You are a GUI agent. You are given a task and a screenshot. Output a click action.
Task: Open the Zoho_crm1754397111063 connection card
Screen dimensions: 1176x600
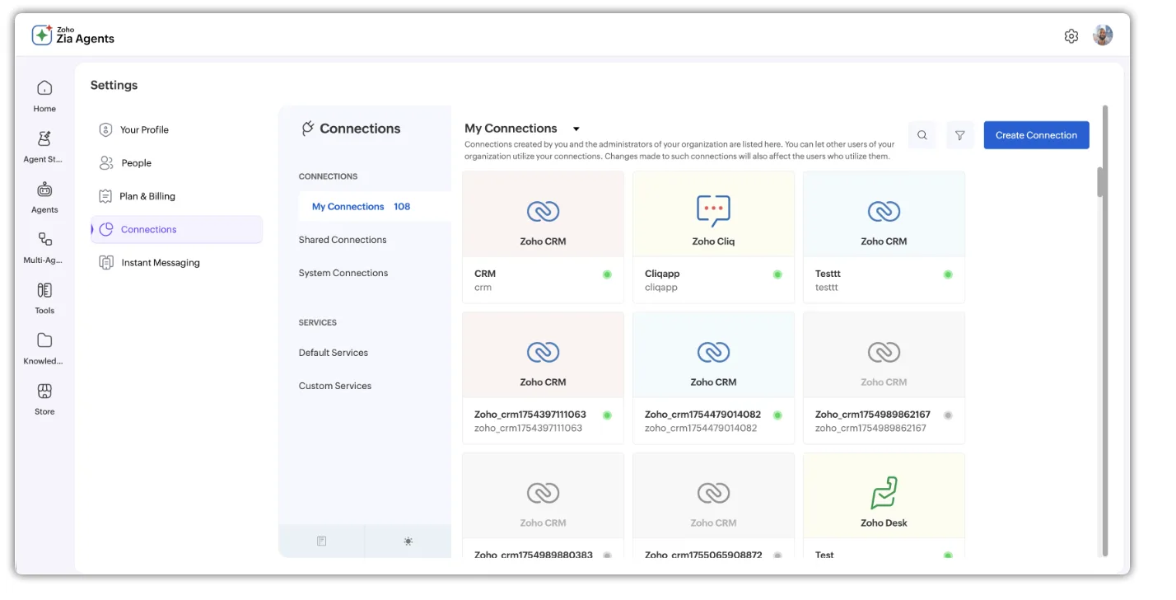pos(544,378)
